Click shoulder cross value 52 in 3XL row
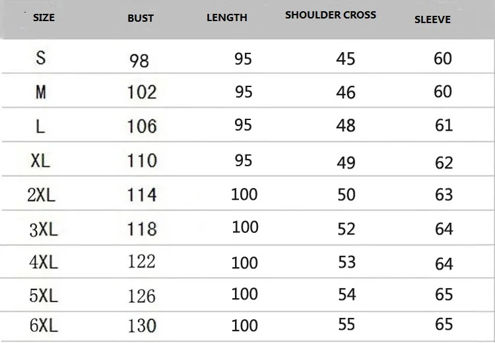The width and height of the screenshot is (495, 343). [x=346, y=229]
